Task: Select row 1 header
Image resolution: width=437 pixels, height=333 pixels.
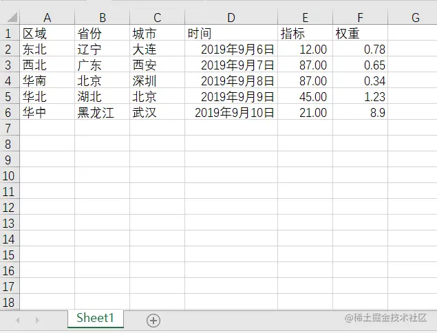Action: [x=8, y=34]
